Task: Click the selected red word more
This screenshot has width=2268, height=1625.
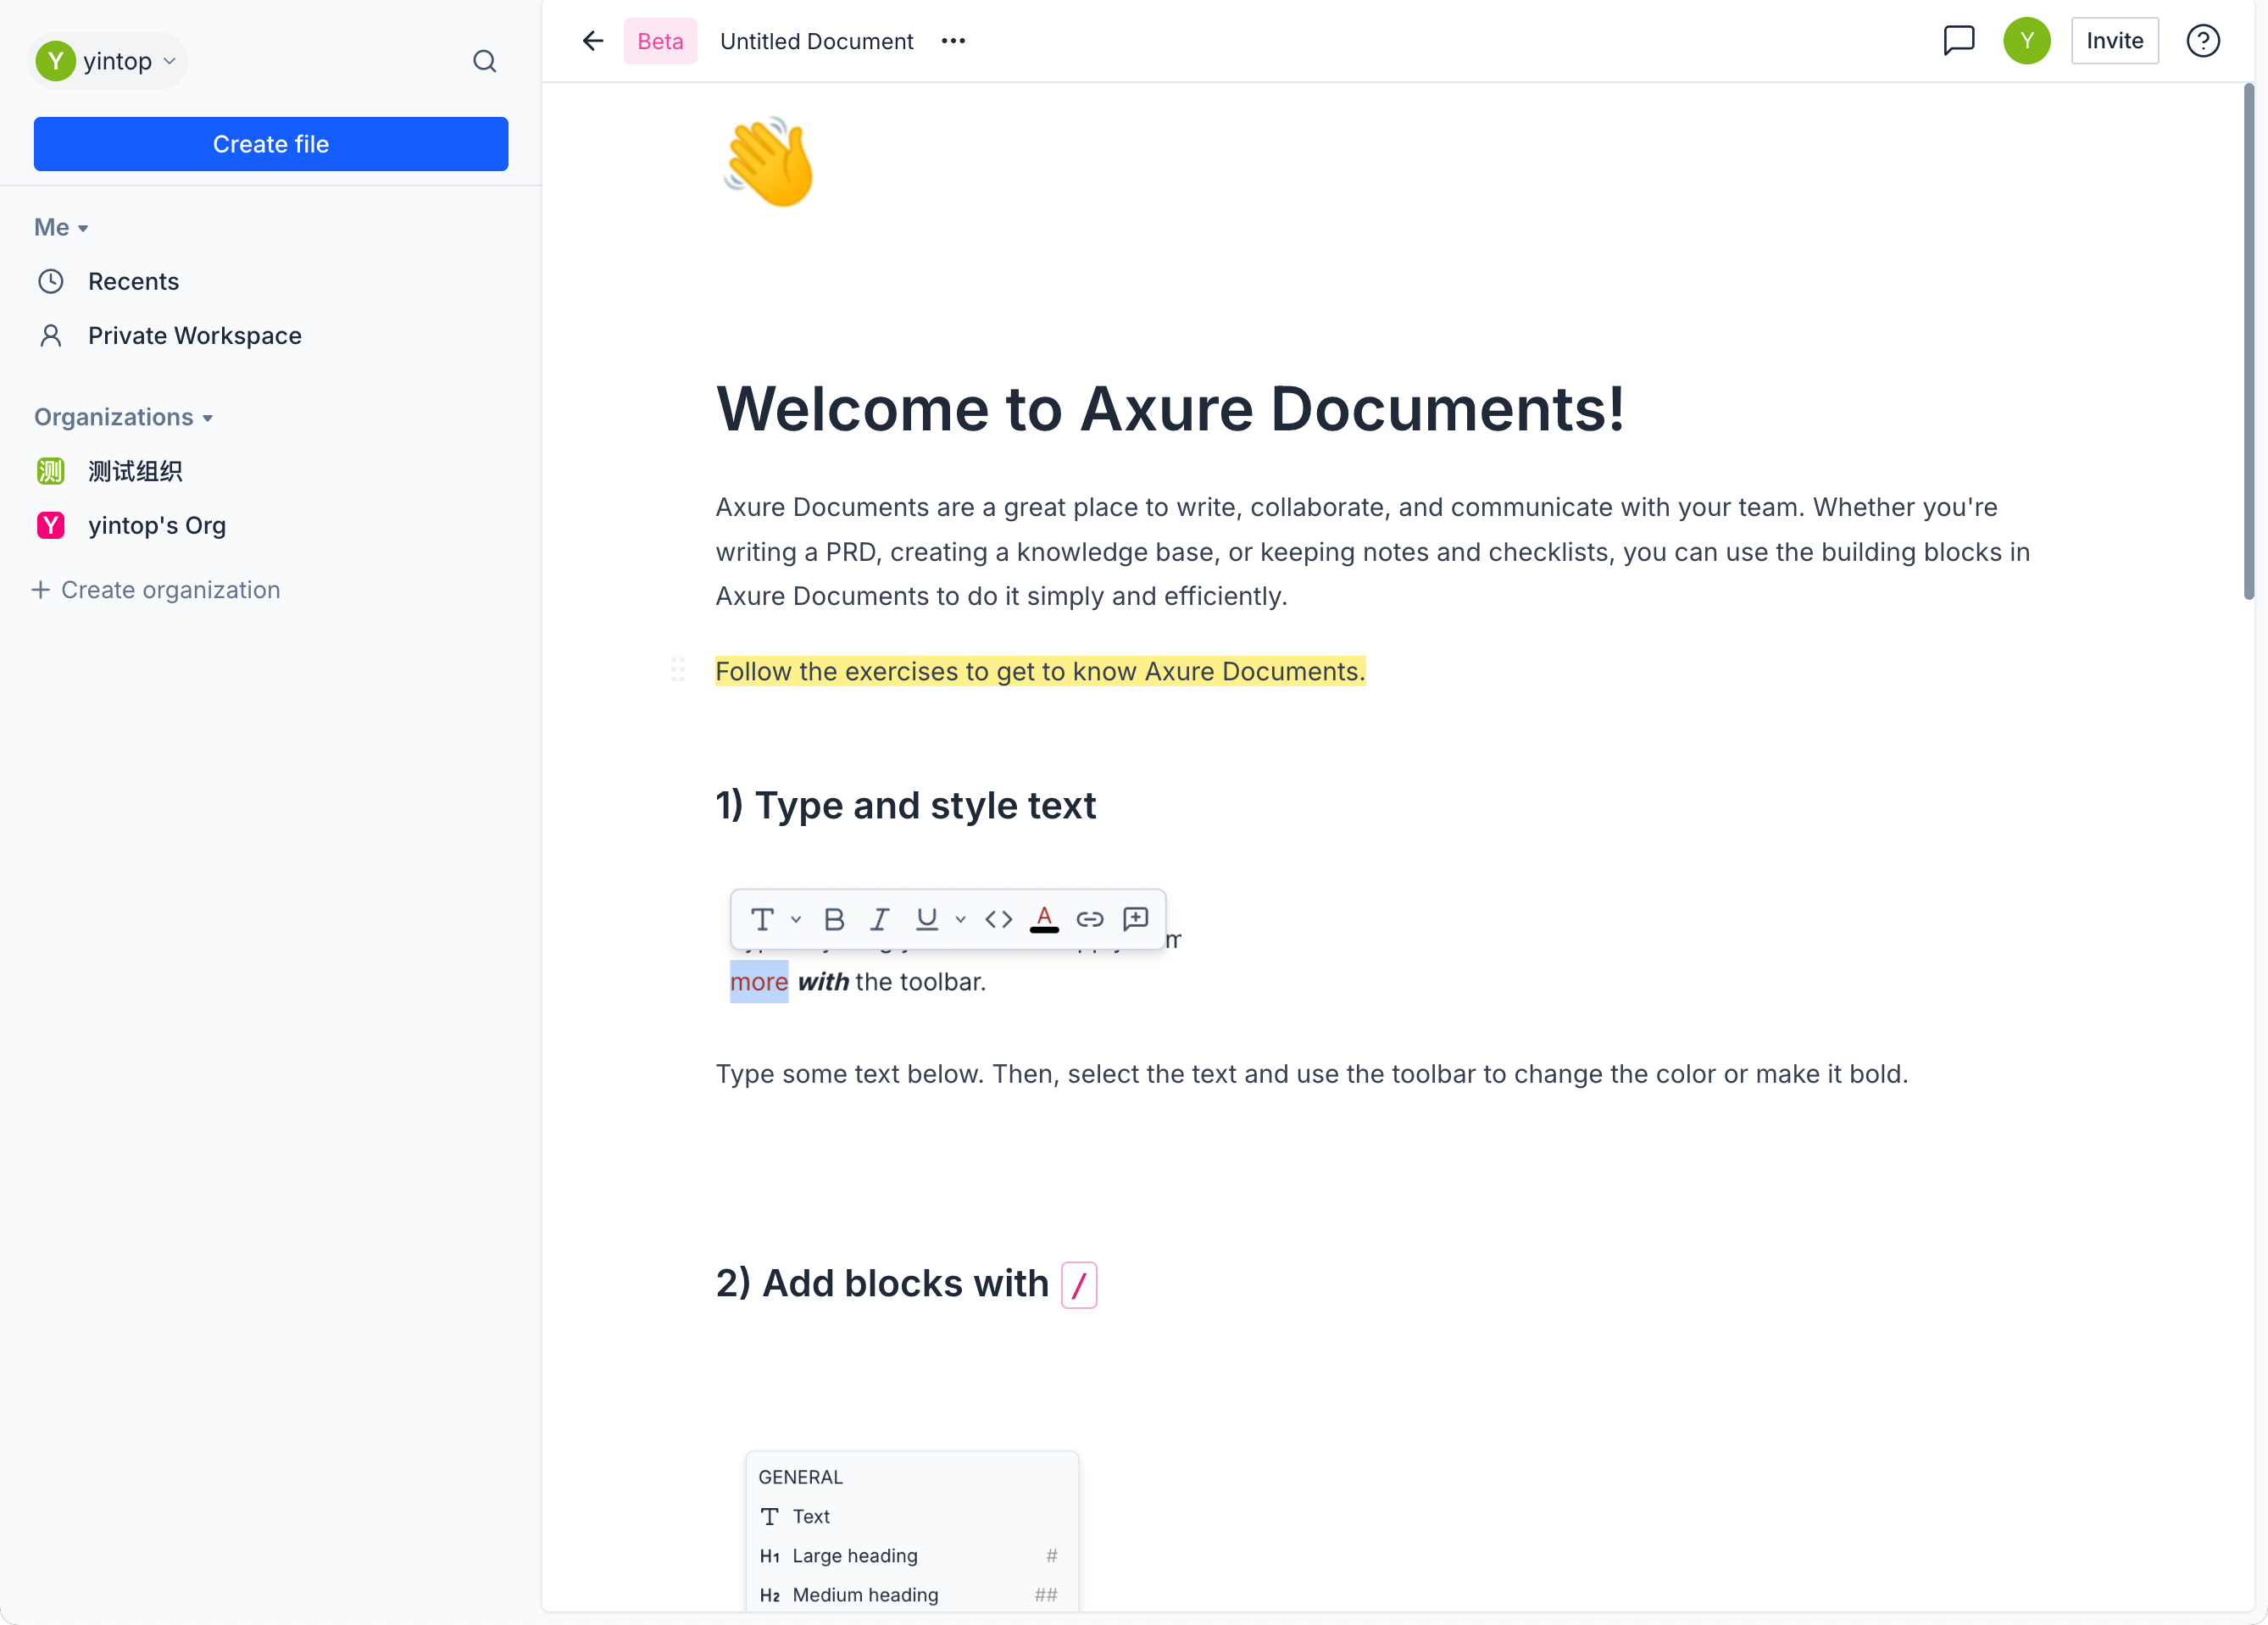Action: 759,981
